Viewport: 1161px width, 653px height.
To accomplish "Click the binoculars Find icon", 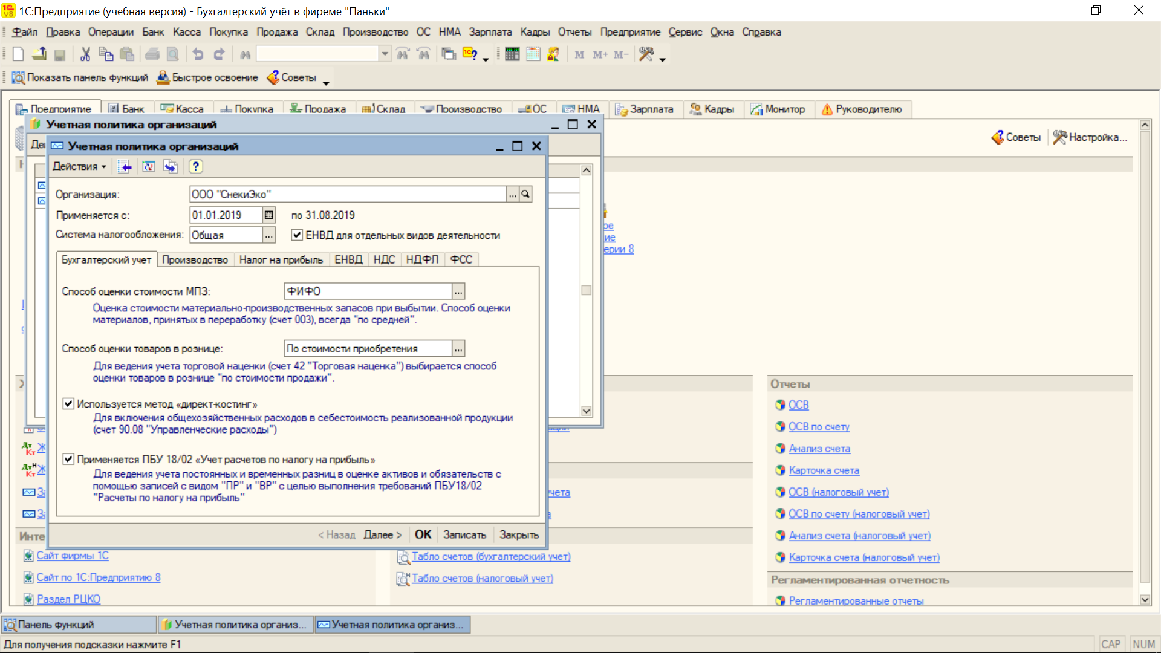I will tap(245, 55).
